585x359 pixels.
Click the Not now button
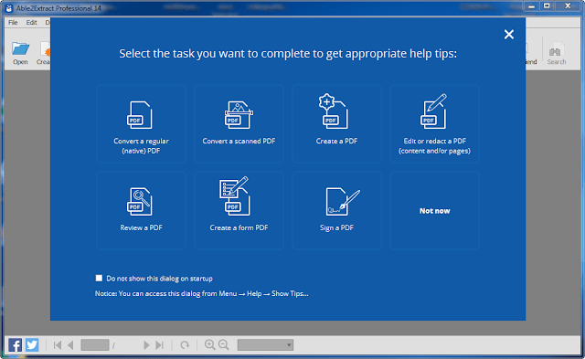(435, 210)
